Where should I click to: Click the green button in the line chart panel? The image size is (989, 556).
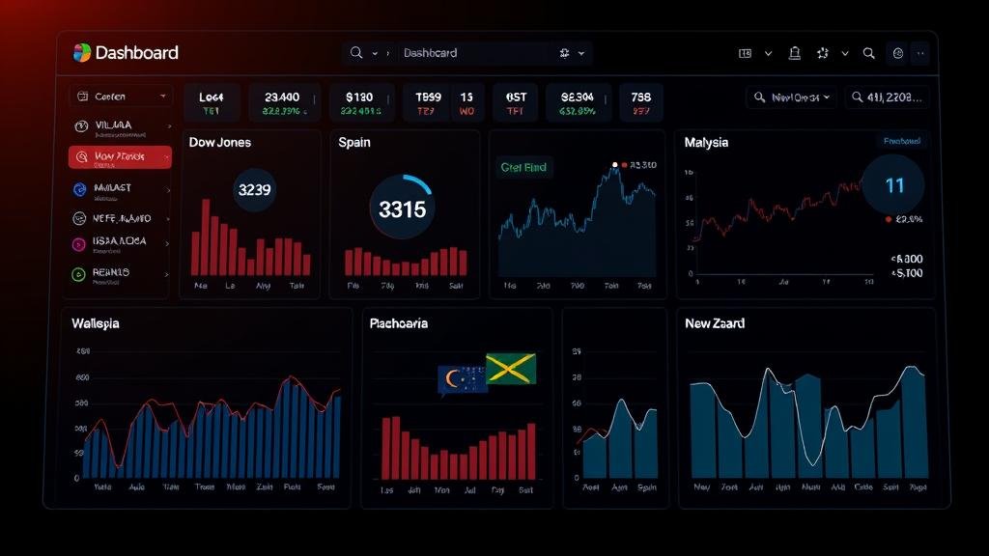click(523, 168)
